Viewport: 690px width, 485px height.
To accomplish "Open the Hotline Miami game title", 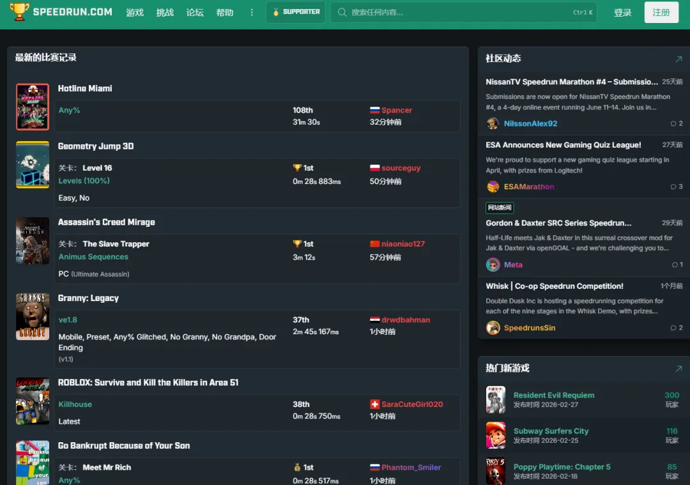I will click(x=85, y=88).
